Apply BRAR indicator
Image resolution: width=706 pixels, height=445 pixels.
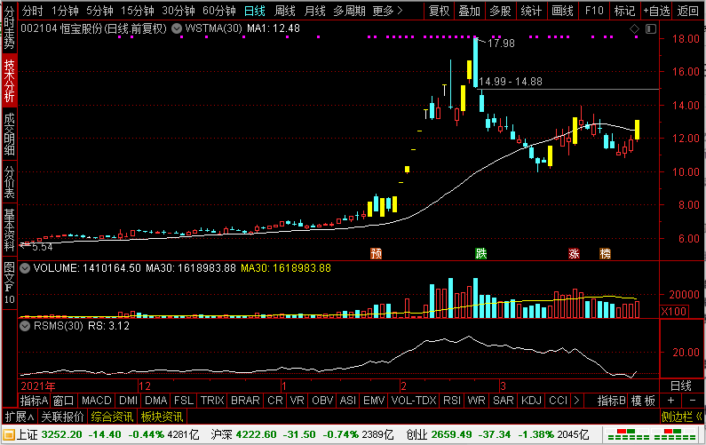(x=245, y=401)
